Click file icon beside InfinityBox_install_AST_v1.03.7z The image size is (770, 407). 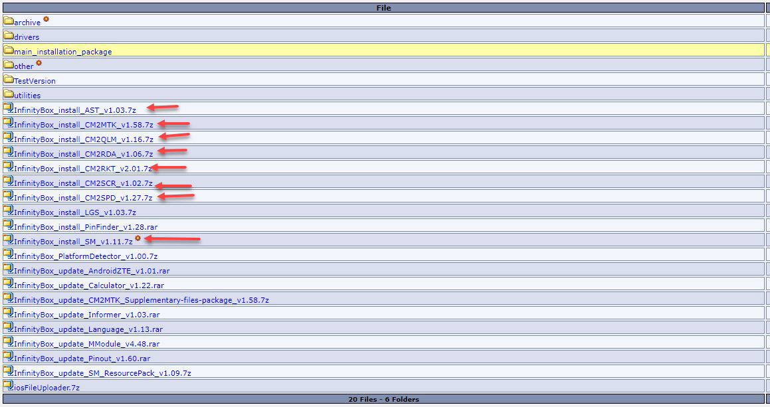point(9,108)
